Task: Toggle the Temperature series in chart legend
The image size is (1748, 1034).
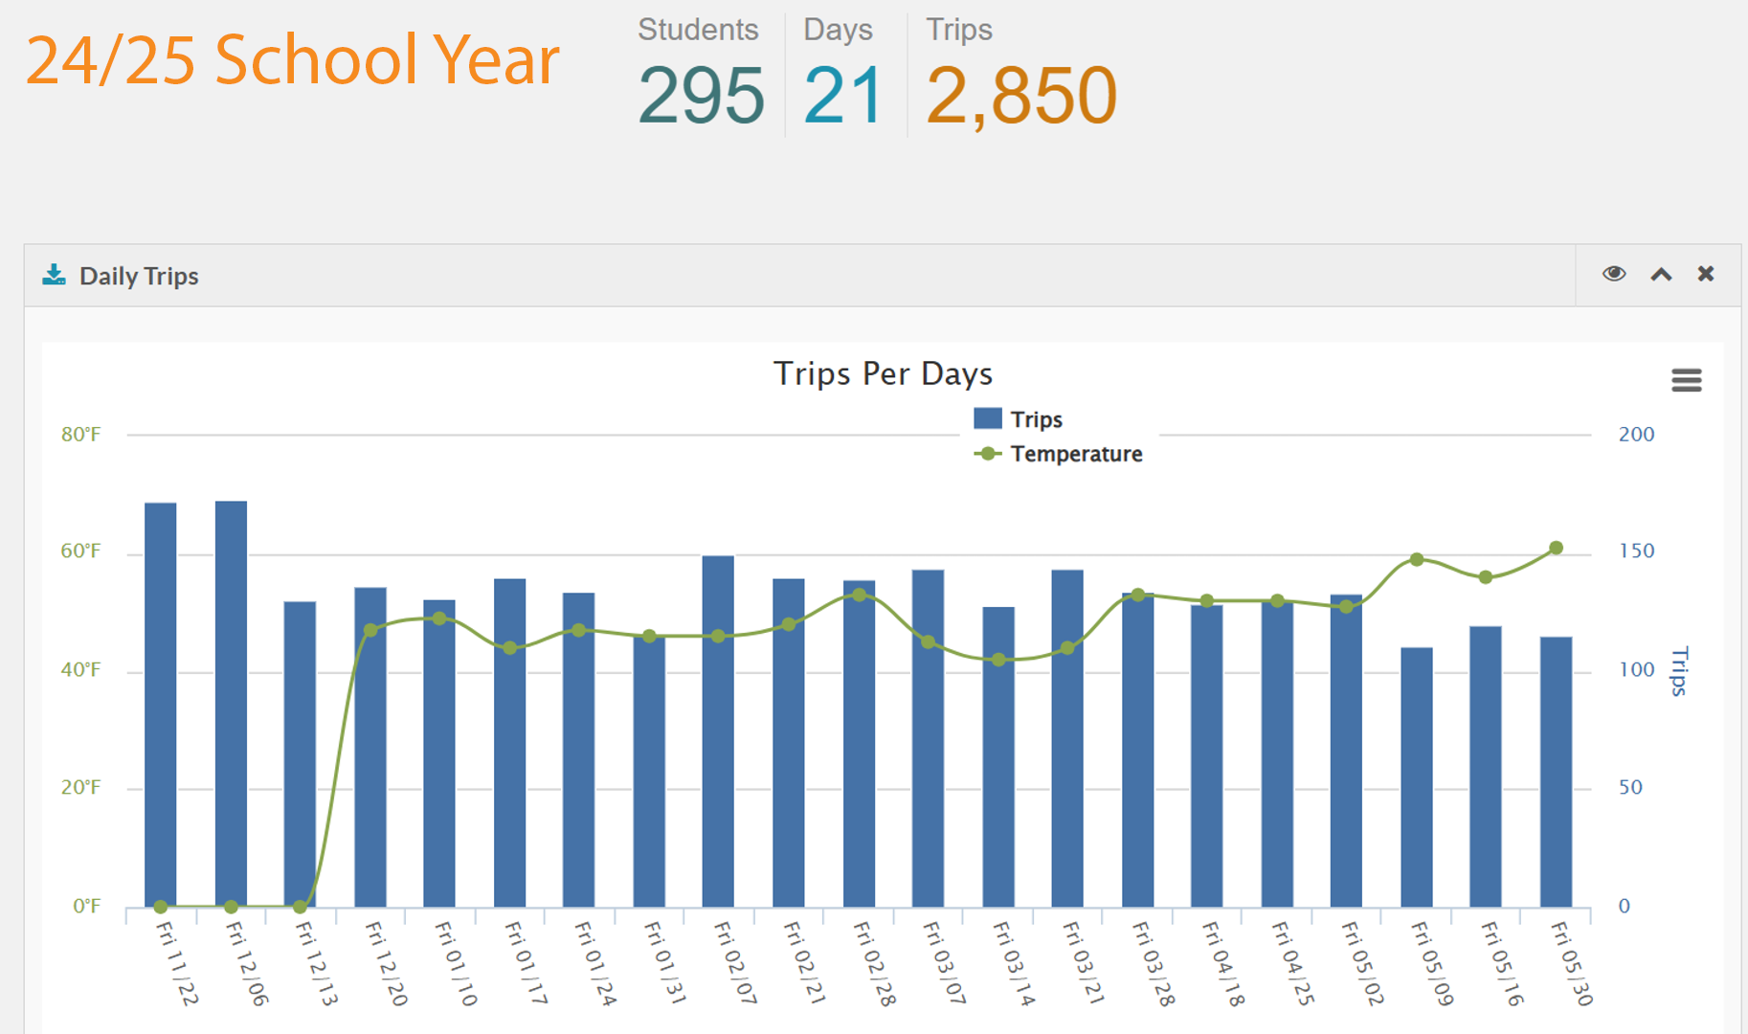Action: (x=1076, y=454)
